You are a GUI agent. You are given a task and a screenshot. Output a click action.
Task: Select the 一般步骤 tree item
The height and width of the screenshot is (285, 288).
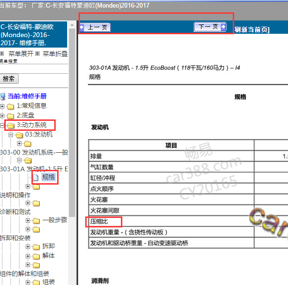[x=55, y=220]
